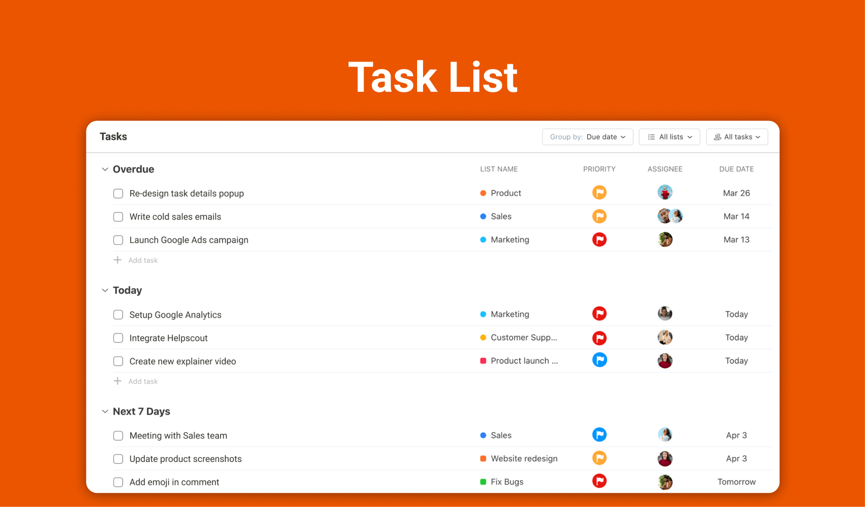Click assignee avatar for Launch Google Ads campaign
Screen dimensions: 865x509
(x=665, y=239)
